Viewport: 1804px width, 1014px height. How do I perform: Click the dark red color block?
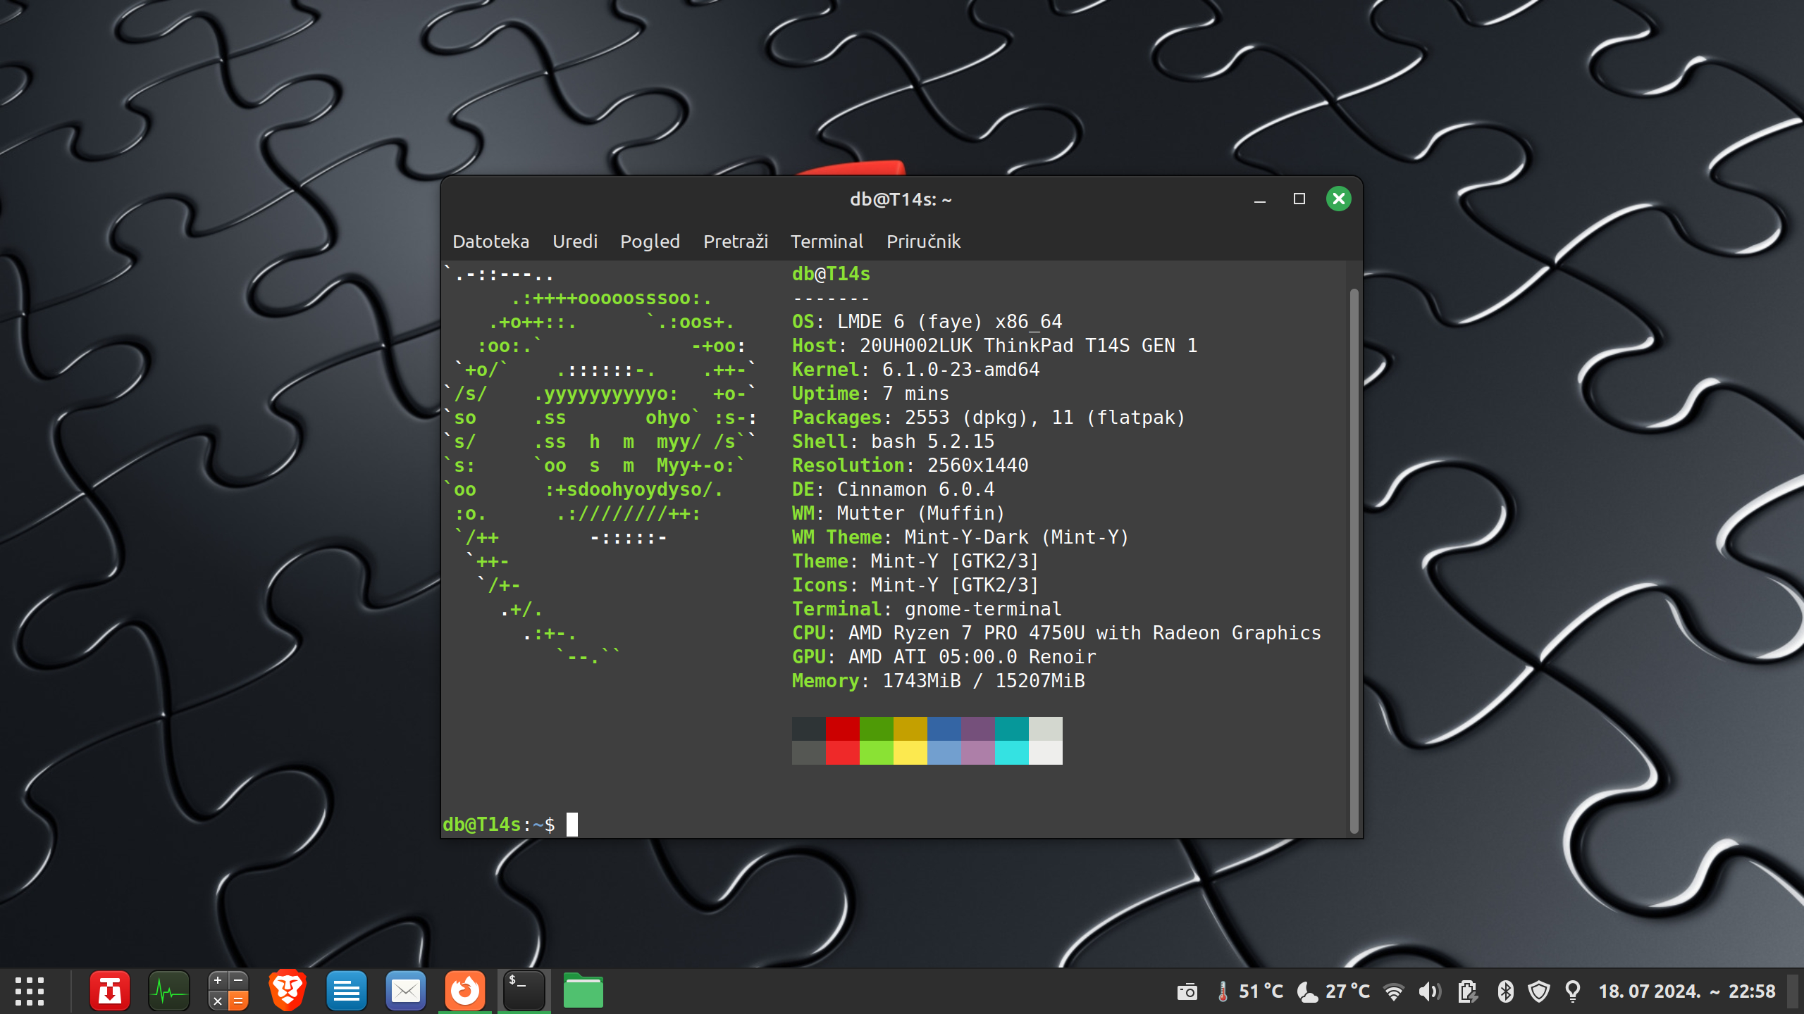(x=843, y=729)
